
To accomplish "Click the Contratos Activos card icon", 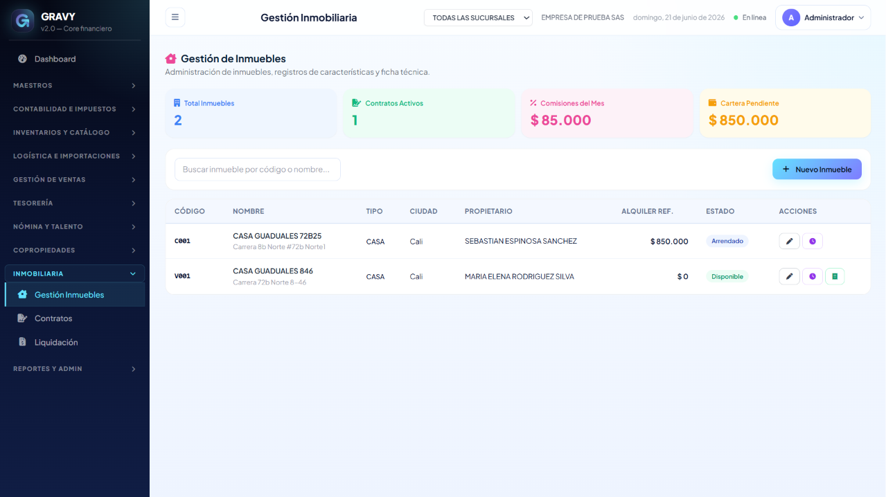I will pos(356,103).
